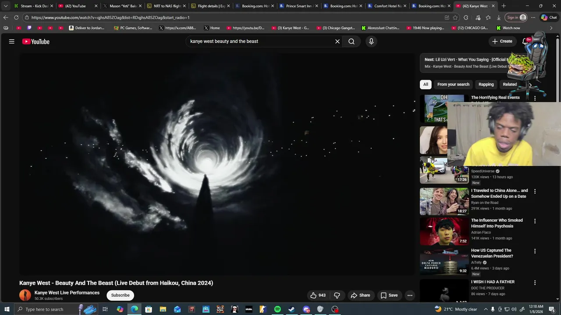The width and height of the screenshot is (561, 315).
Task: Open Task View on the taskbar
Action: (105, 309)
